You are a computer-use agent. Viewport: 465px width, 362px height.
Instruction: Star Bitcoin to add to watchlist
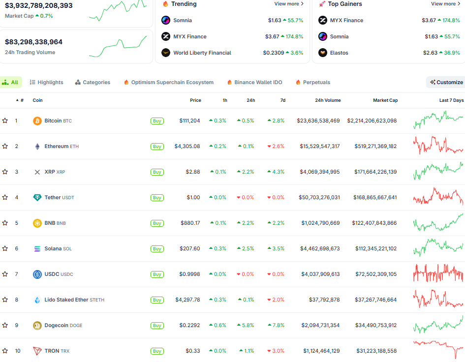pyautogui.click(x=5, y=121)
